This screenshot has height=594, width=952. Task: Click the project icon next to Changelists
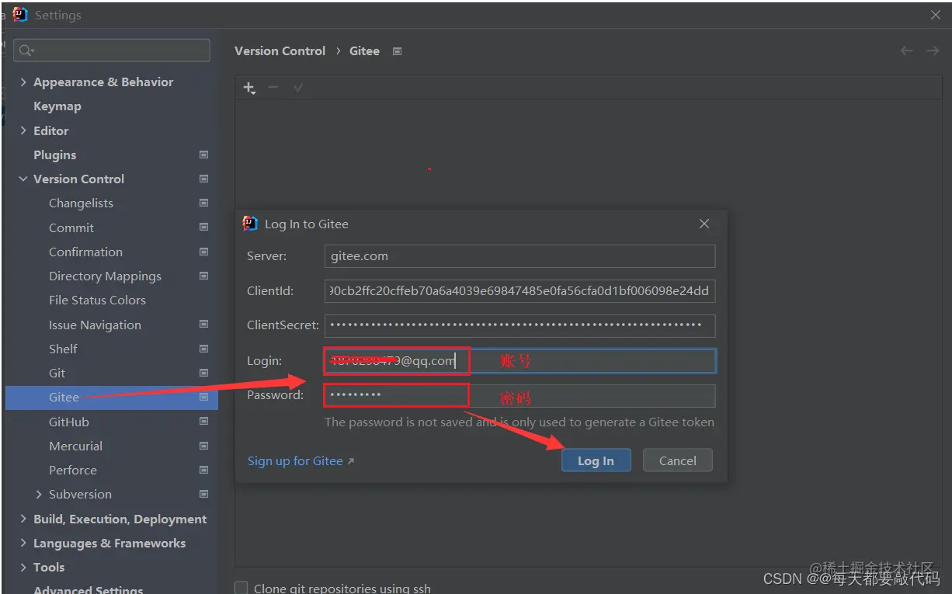point(203,203)
